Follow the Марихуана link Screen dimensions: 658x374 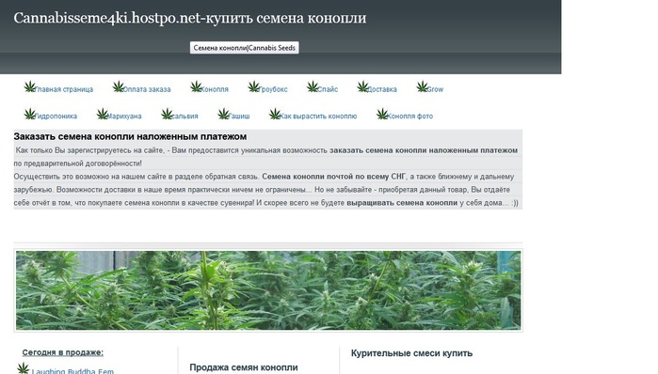tap(124, 116)
